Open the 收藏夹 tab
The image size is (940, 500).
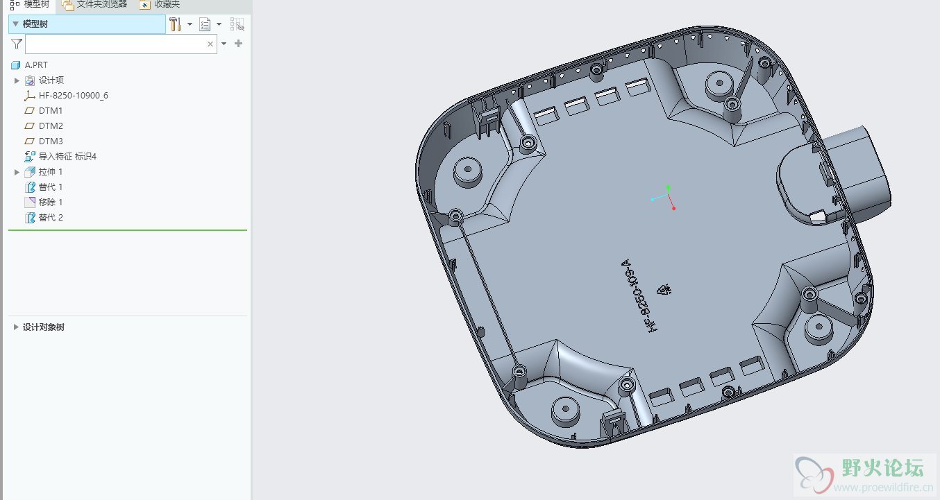point(160,5)
